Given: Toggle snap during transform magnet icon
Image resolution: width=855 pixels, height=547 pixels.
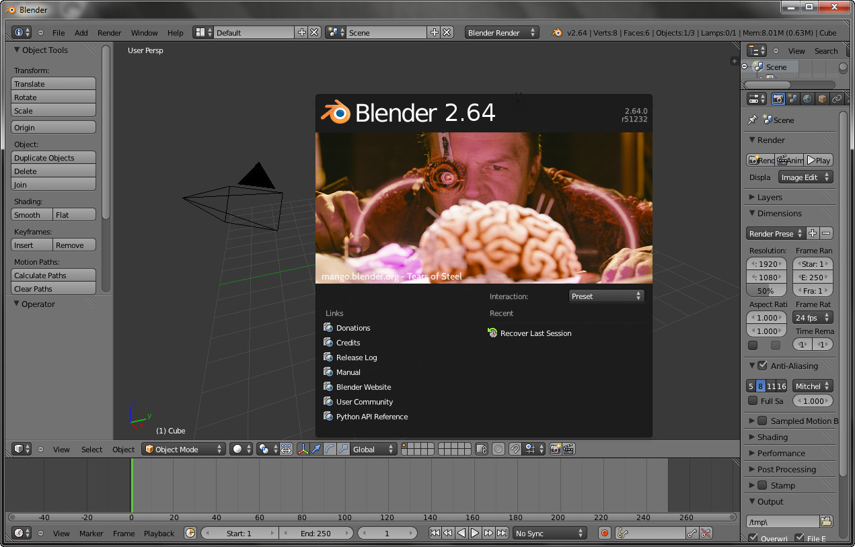Looking at the screenshot, I should [515, 449].
